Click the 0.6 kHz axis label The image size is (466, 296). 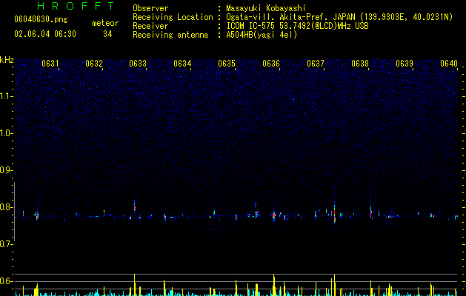7,281
